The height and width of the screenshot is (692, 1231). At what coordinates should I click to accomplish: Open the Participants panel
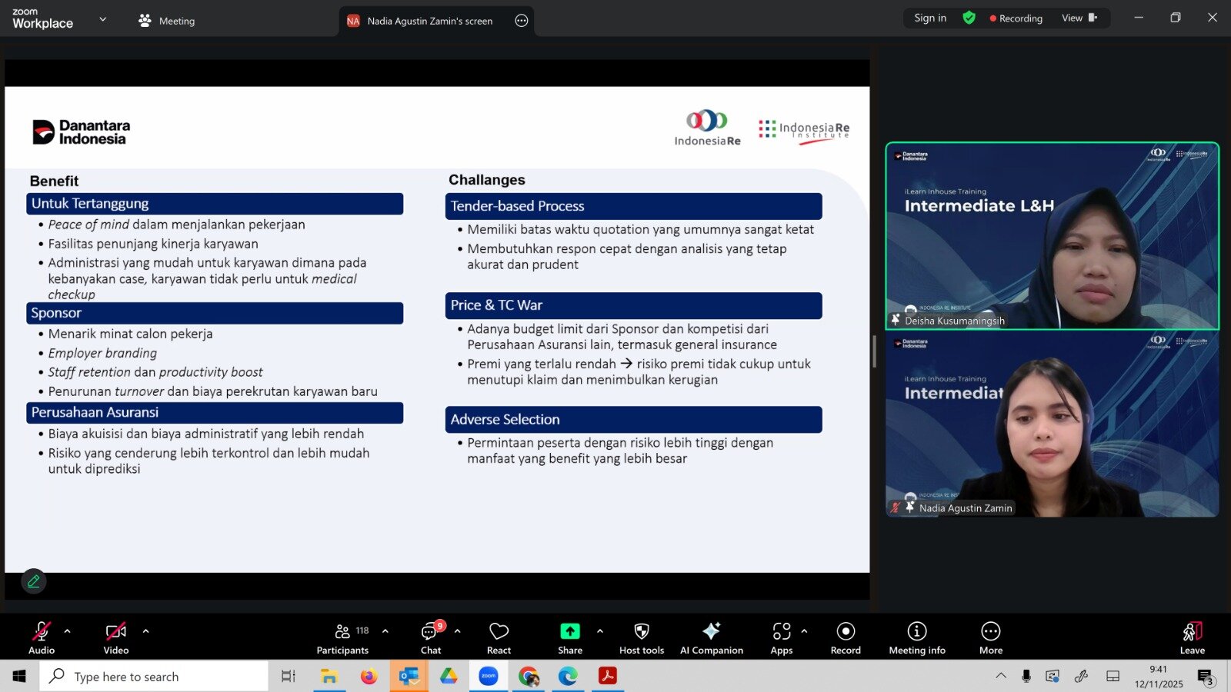[342, 638]
